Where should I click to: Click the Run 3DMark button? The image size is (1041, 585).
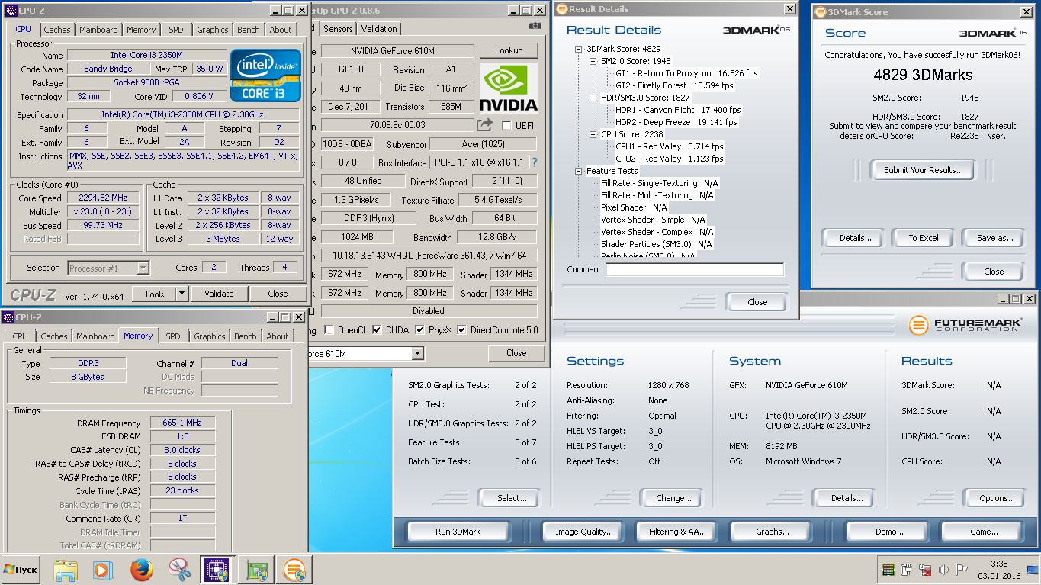click(x=458, y=532)
